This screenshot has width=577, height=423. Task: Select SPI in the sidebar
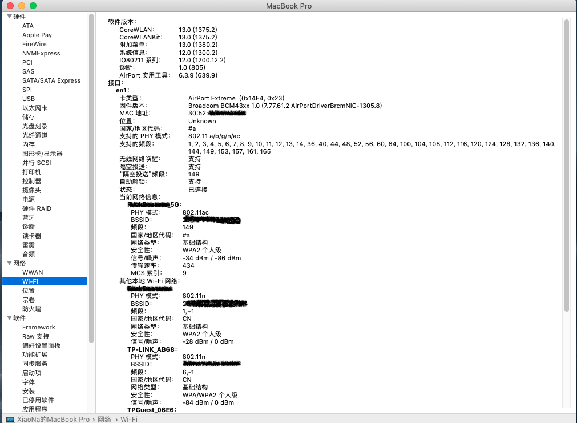27,90
